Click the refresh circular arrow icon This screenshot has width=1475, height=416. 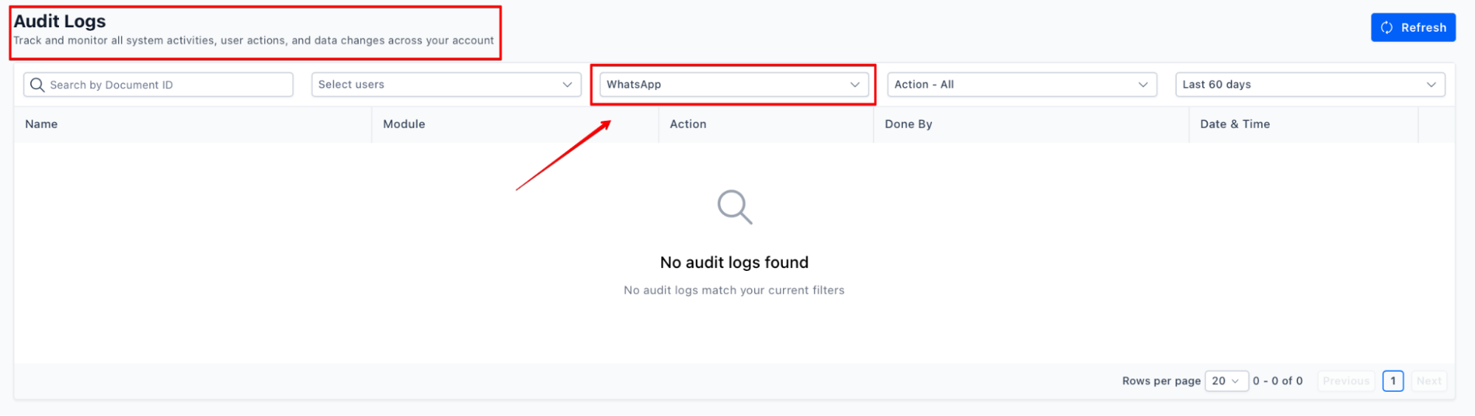[1386, 27]
